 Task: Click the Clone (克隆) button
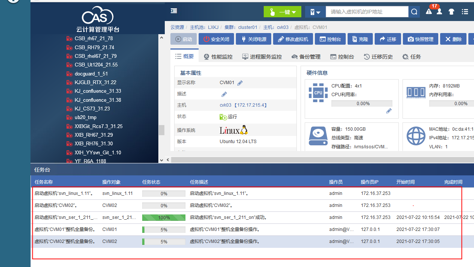360,39
